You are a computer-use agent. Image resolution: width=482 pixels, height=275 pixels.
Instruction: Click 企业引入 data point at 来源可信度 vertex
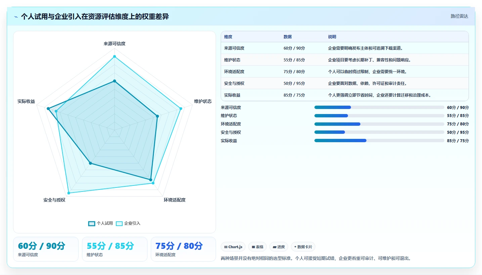pos(115,56)
